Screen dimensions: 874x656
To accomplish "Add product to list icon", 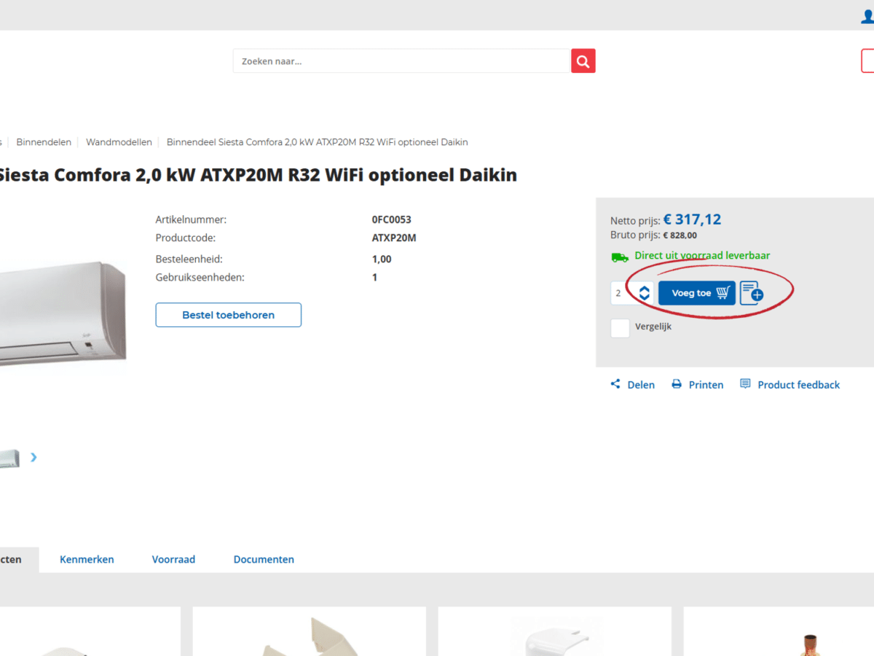I will click(752, 293).
